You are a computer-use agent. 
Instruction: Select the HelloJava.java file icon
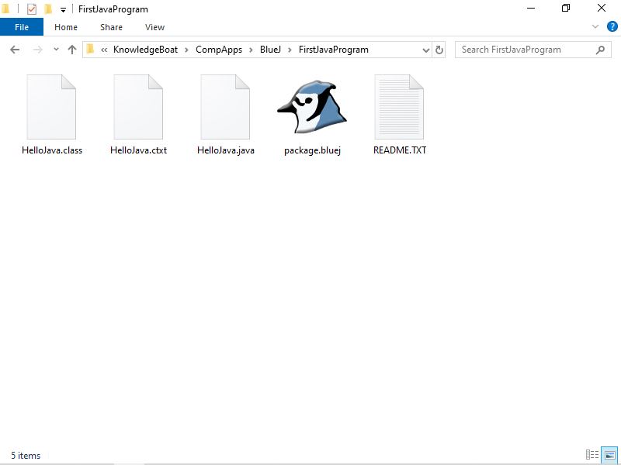point(225,107)
